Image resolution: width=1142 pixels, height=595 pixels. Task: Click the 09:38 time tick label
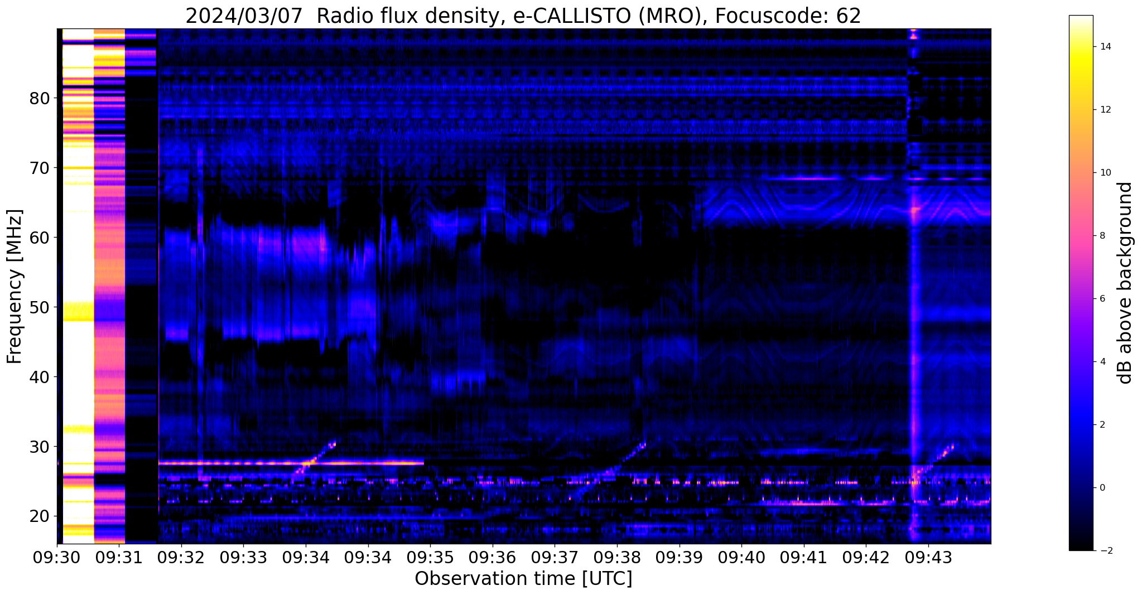(x=617, y=557)
